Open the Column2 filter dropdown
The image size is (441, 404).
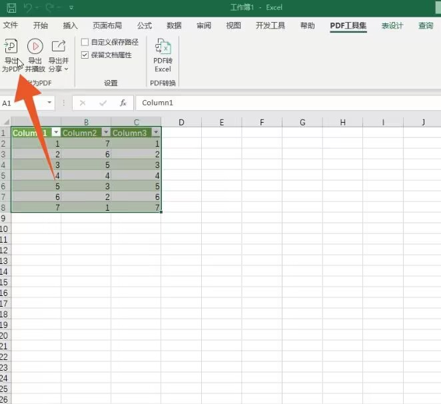(x=105, y=133)
